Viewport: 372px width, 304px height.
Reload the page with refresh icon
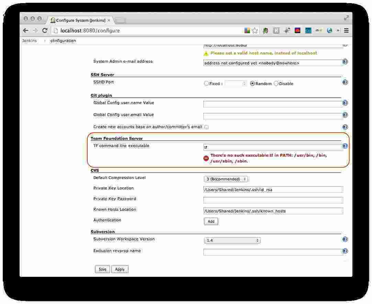45,30
